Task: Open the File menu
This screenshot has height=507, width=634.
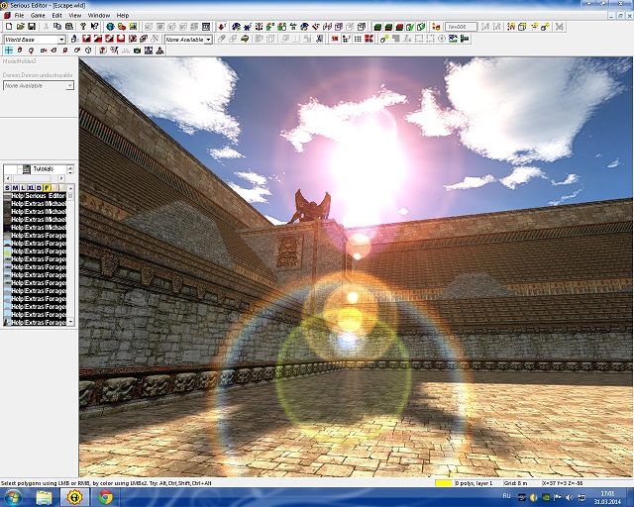Action: pyautogui.click(x=19, y=16)
